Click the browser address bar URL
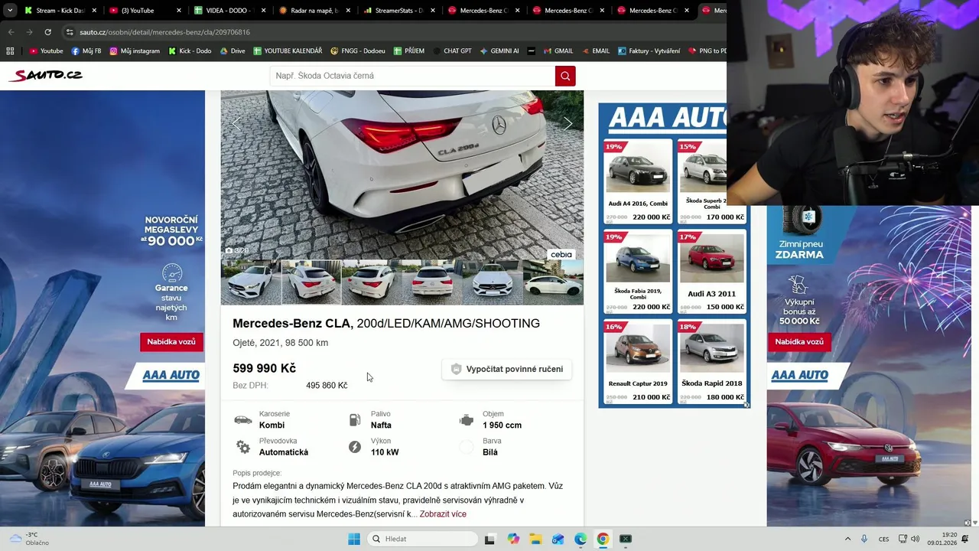 tap(164, 32)
